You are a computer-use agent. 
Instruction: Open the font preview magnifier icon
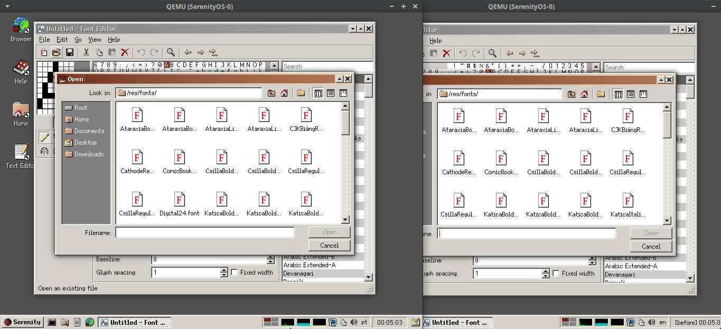click(171, 52)
